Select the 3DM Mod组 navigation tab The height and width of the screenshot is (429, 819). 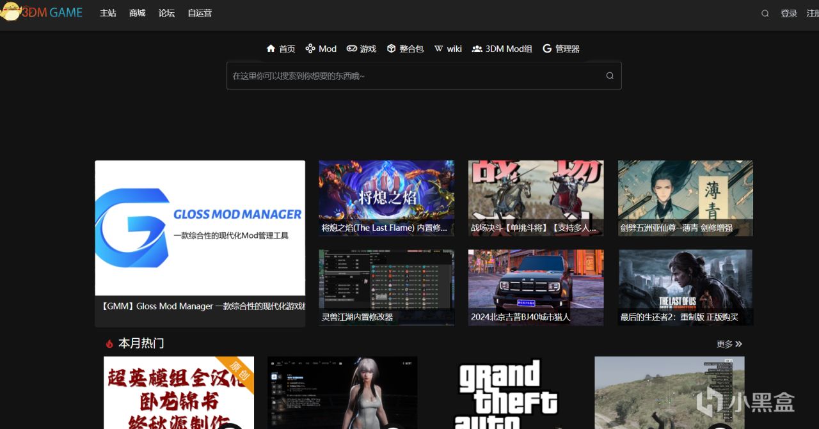[502, 49]
